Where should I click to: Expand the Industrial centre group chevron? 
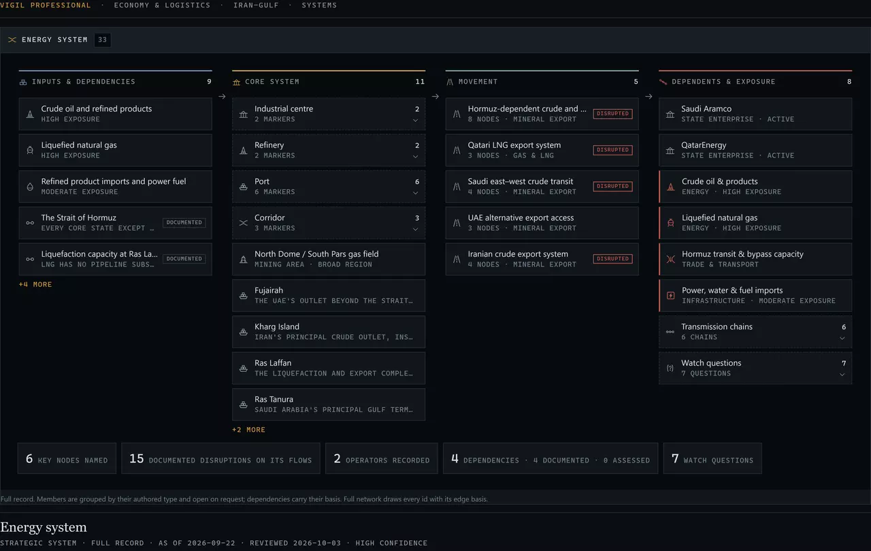415,121
